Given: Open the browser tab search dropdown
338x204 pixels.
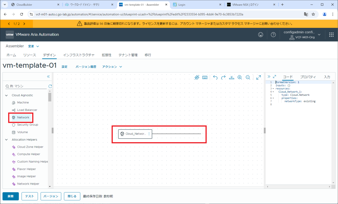Looking at the screenshot, I should (5, 4).
